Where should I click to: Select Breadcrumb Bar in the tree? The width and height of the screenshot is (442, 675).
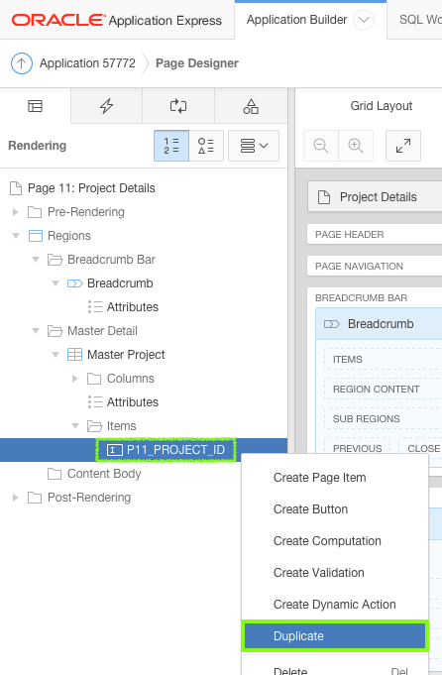[x=111, y=259]
